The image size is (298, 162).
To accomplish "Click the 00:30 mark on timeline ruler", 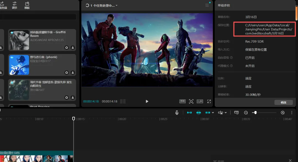I will pos(205,119).
